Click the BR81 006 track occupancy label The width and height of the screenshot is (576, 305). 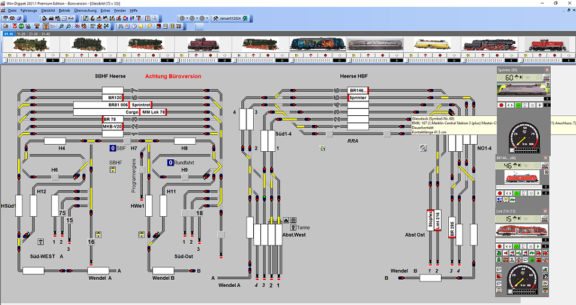118,104
